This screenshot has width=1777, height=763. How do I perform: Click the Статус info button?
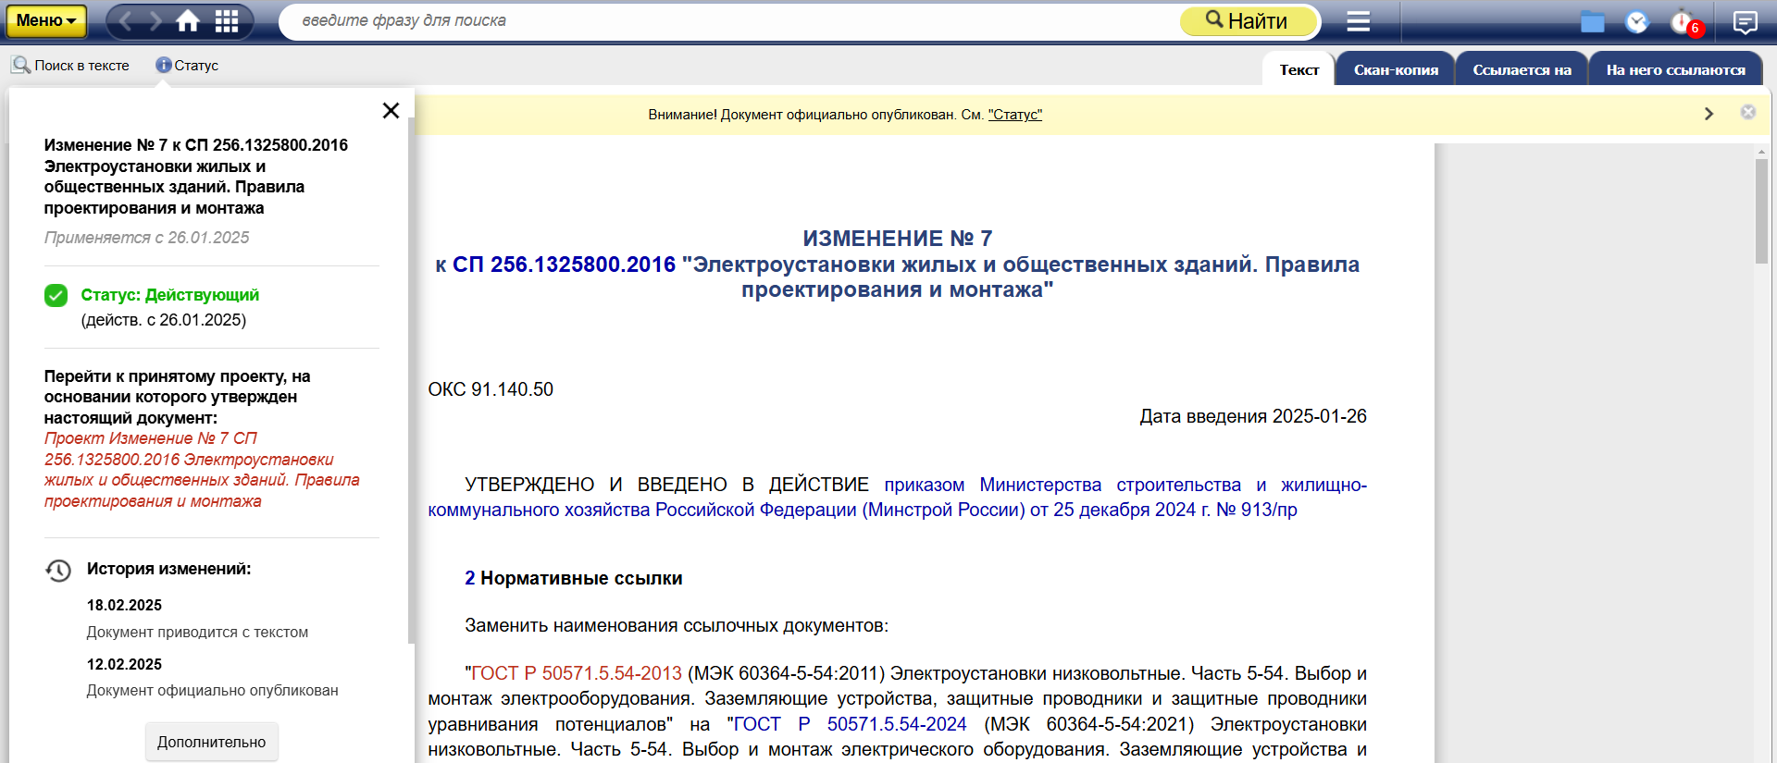(x=187, y=66)
